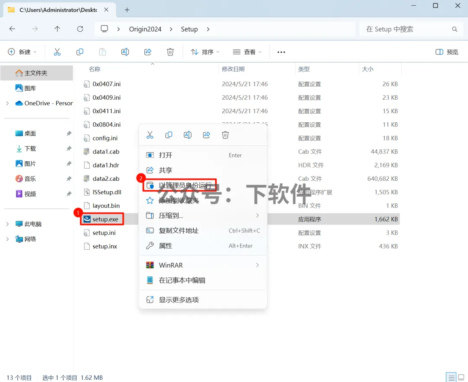Viewport: 468px width, 382px height.
Task: Click the Rename icon in the context menu
Action: 188,135
